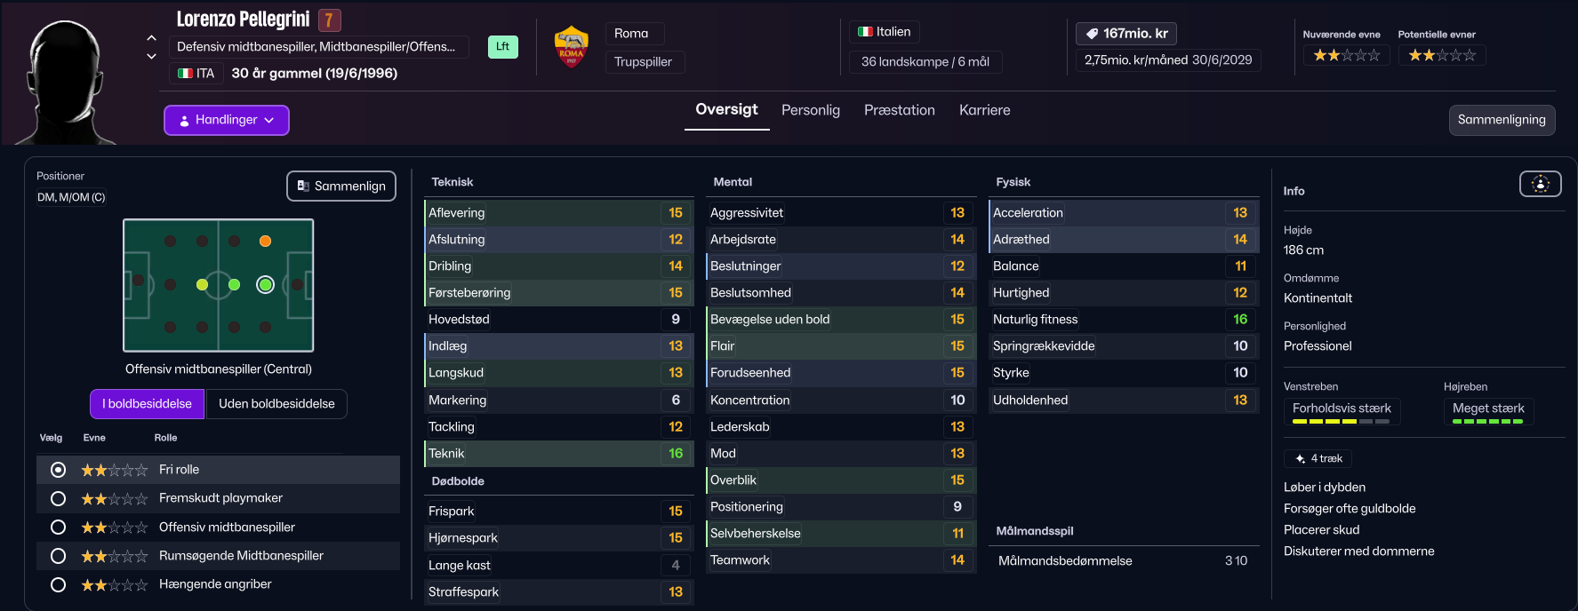Switch to the Personlig tab
The height and width of the screenshot is (611, 1578).
point(810,110)
